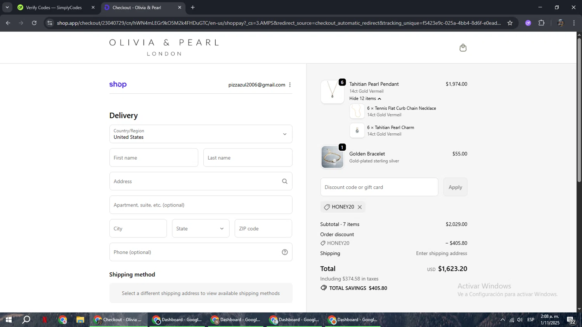Collapse the Hide 12 items list
The image size is (582, 327).
365,98
